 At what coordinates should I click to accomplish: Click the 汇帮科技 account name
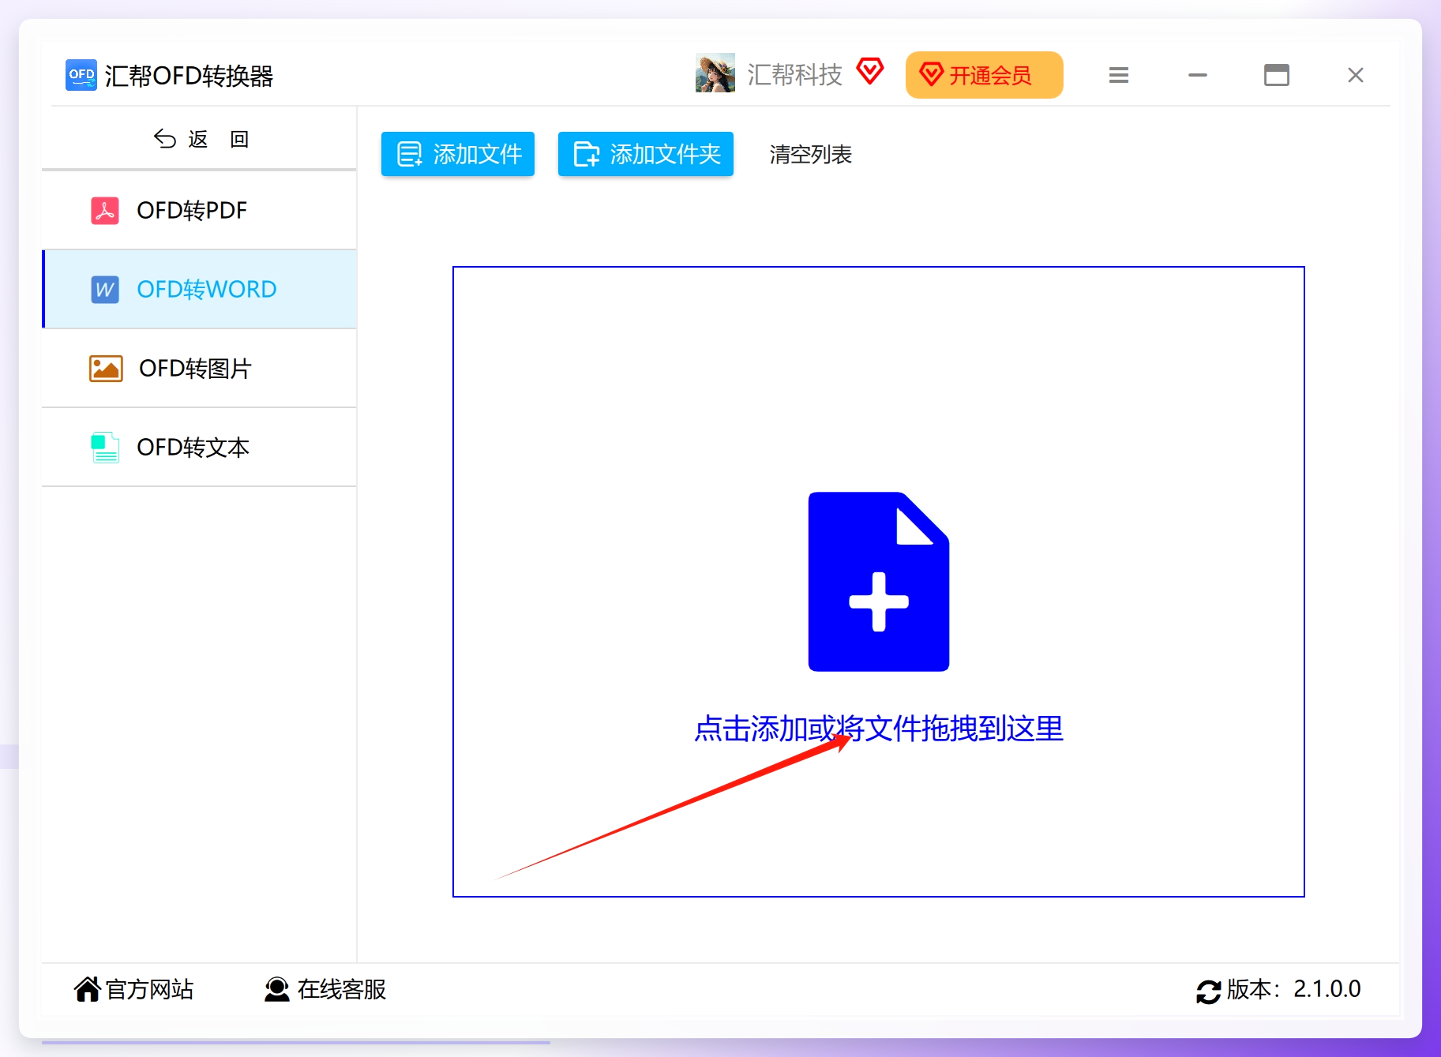click(794, 75)
